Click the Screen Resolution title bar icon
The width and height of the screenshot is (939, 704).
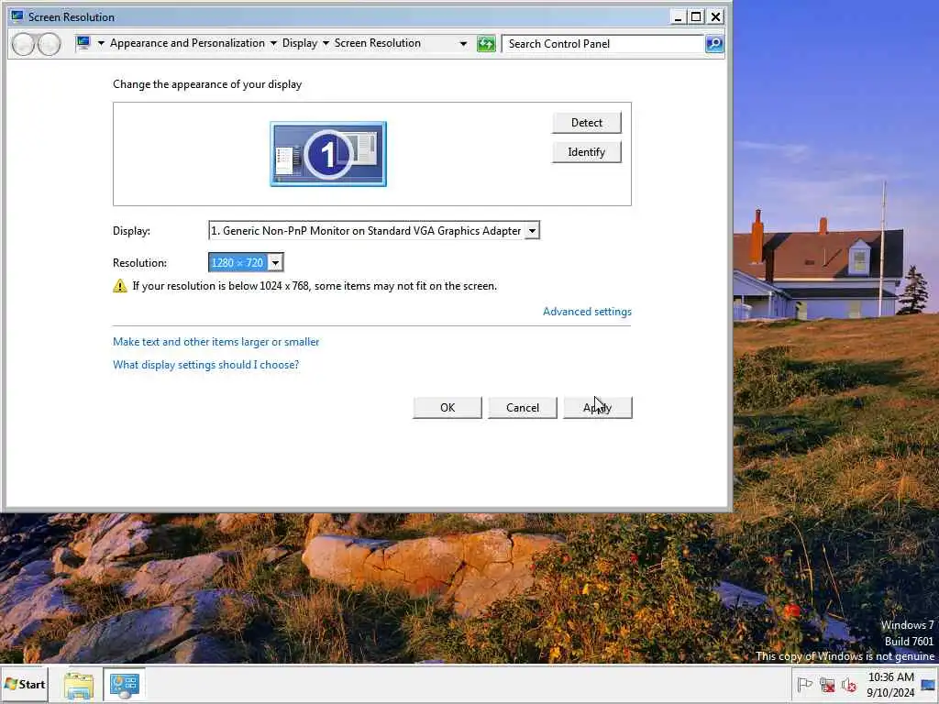[17, 16]
